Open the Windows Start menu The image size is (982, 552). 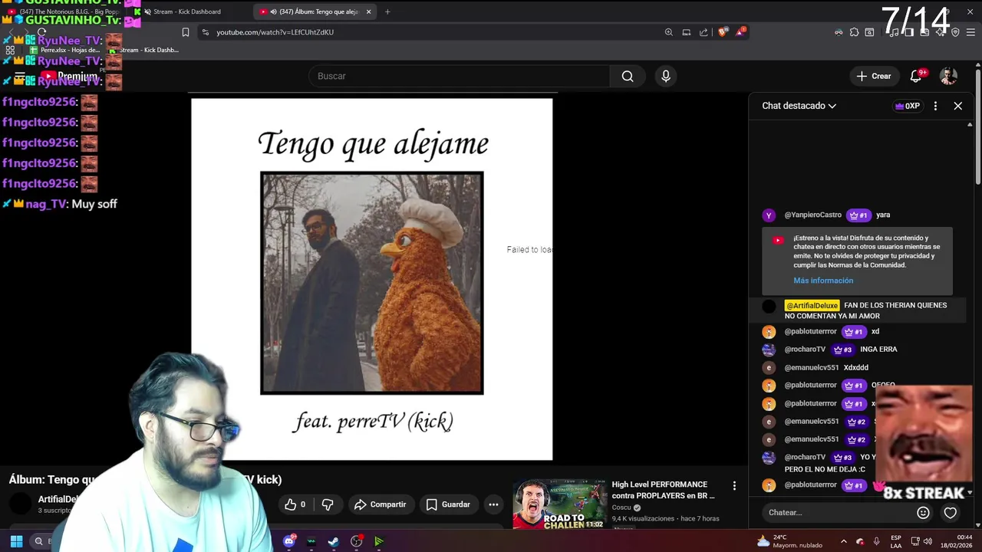click(x=16, y=541)
